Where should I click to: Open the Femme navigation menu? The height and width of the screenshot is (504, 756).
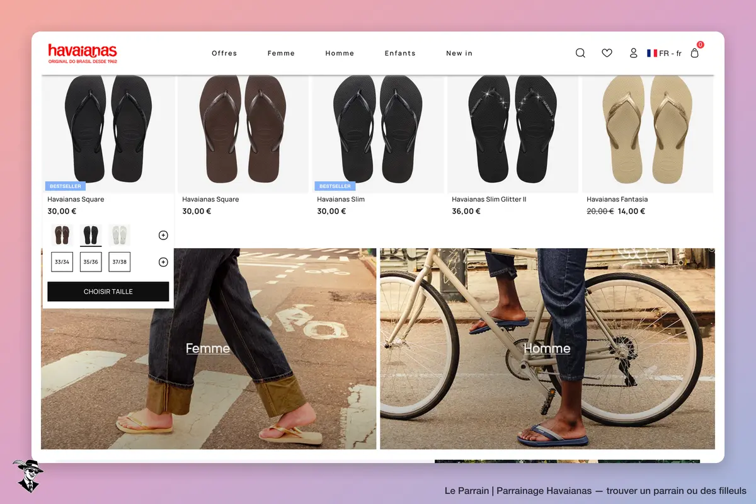tap(281, 54)
